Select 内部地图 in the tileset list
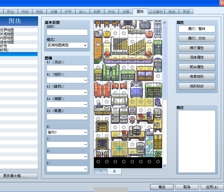This screenshot has width=224, height=192. pos(7,38)
